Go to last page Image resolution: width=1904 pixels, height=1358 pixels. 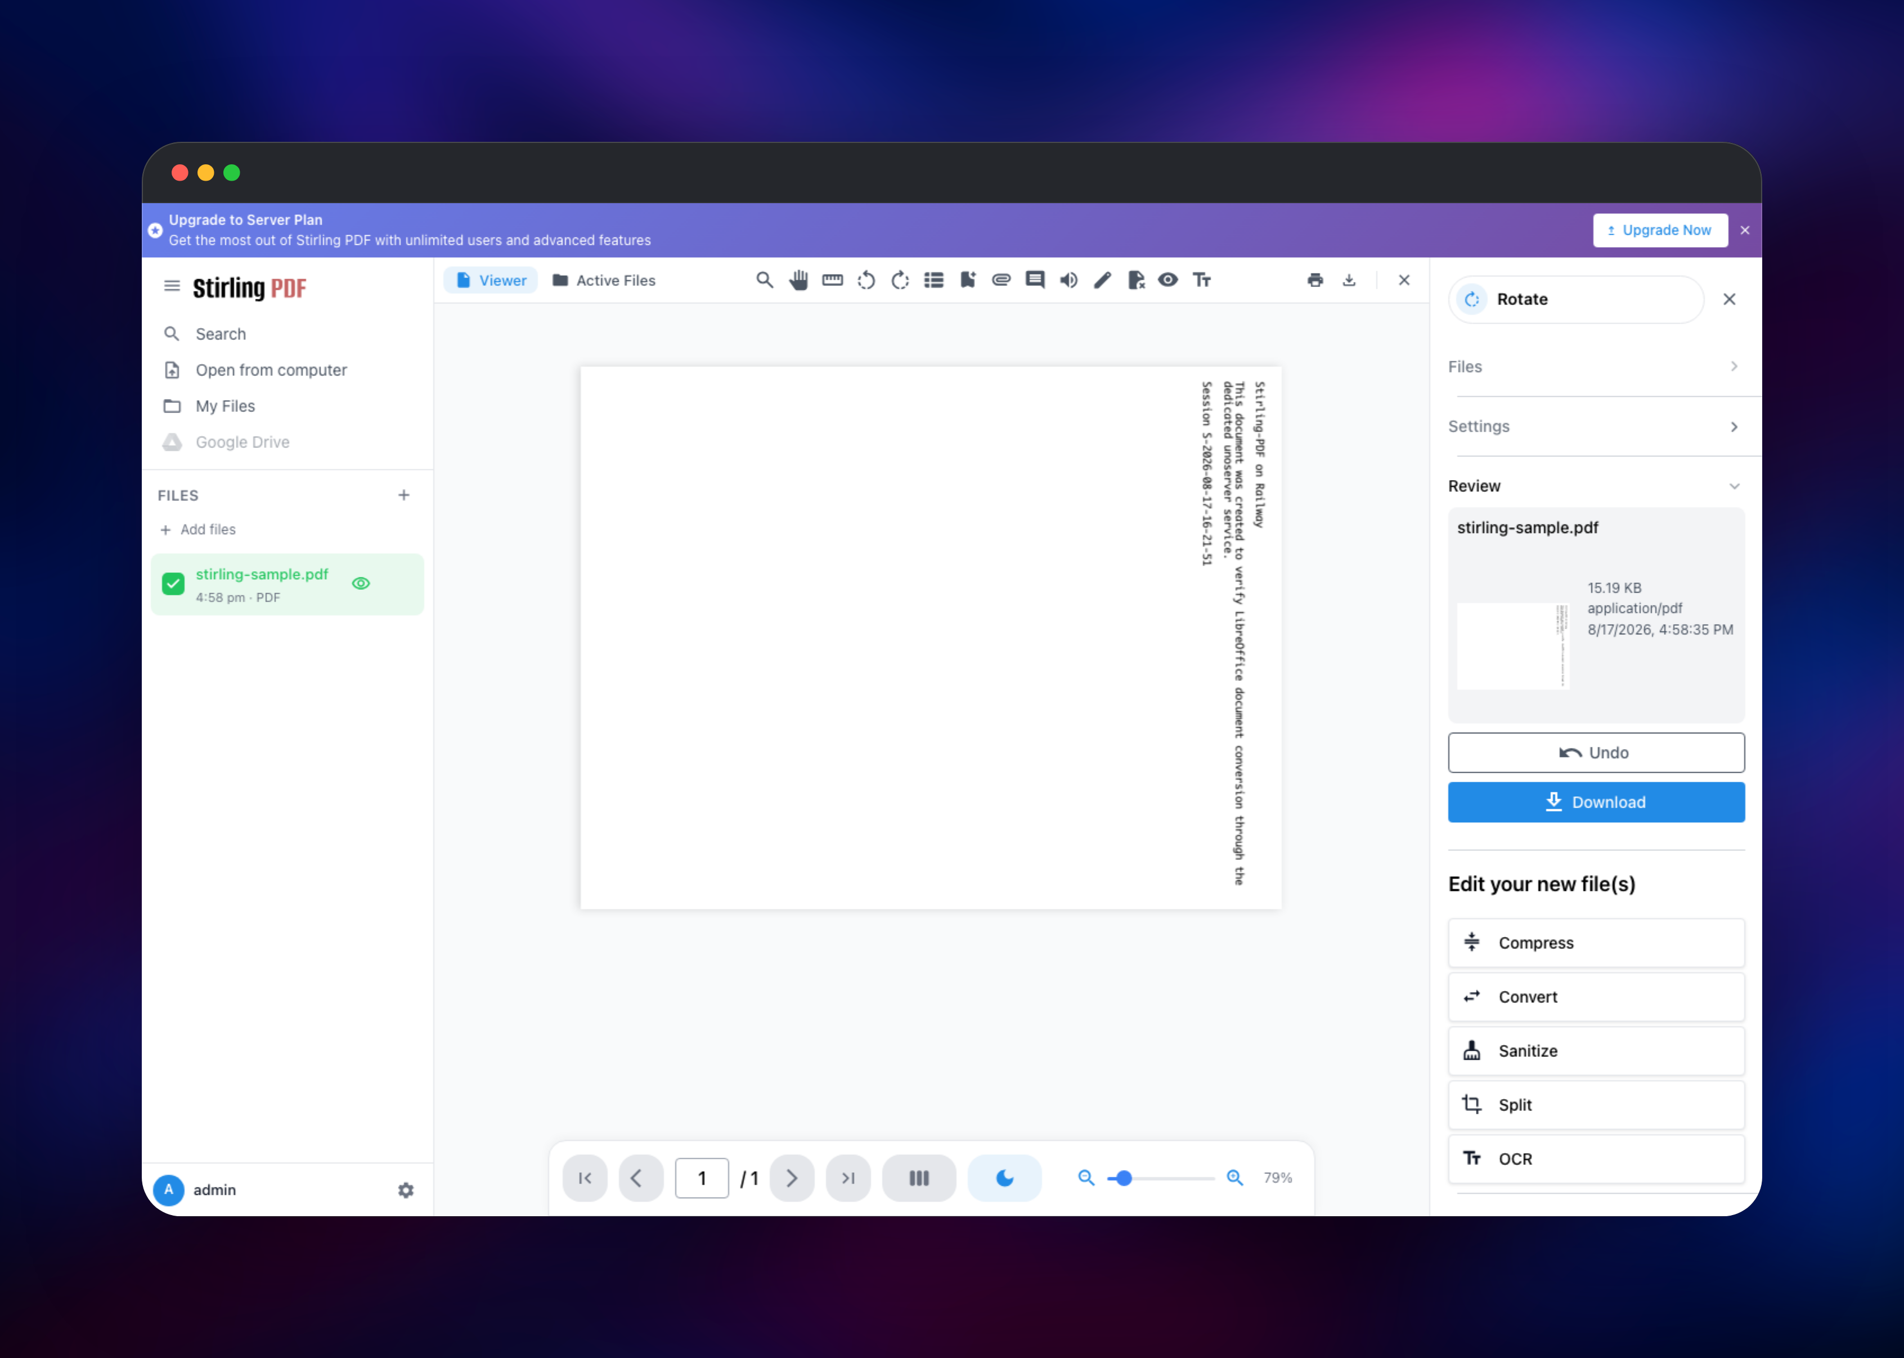pos(848,1178)
